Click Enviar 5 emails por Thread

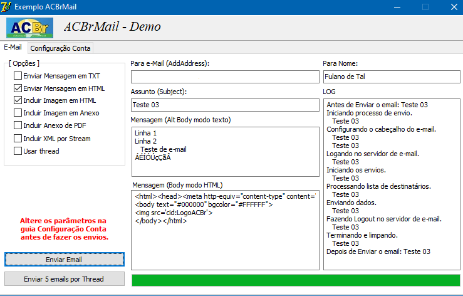(x=65, y=279)
